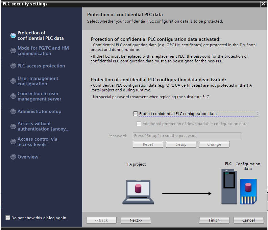The image size is (268, 230).
Task: Select Connection to user management server bullet
Action: point(13,96)
